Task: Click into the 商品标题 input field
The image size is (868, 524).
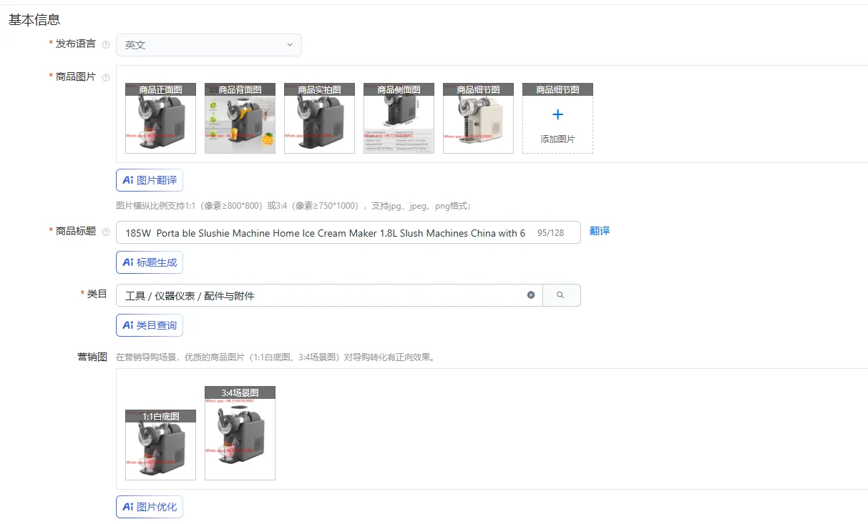Action: click(x=348, y=232)
